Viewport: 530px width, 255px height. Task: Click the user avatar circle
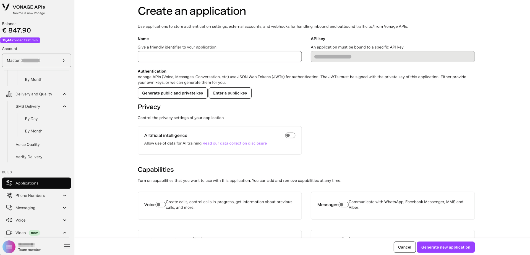click(9, 247)
